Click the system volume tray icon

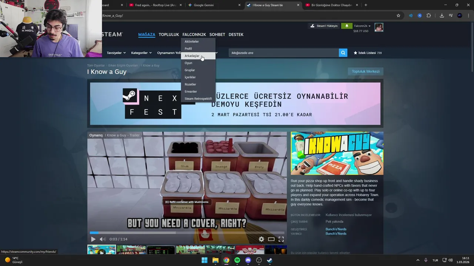pos(451,260)
